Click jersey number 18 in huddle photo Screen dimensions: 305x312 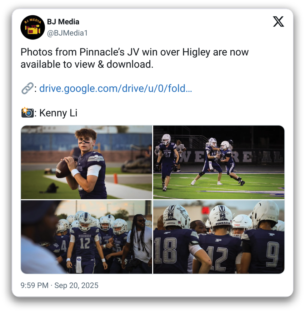(165, 250)
